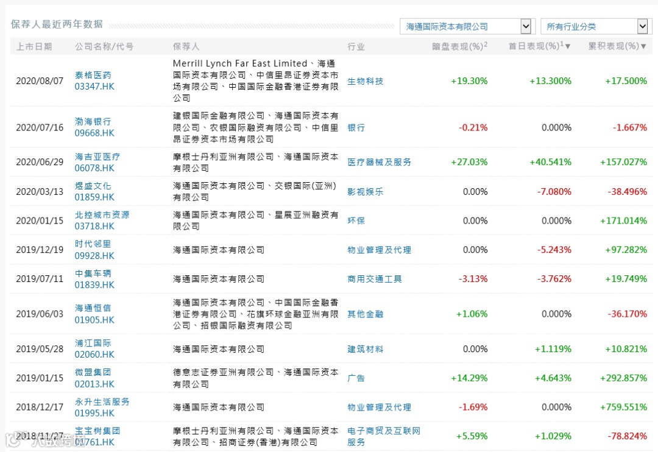This screenshot has width=658, height=452.
Task: Click the 银行 industry link
Action: pyautogui.click(x=356, y=127)
